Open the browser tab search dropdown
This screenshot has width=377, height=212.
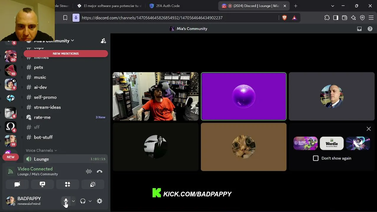[x=333, y=6]
